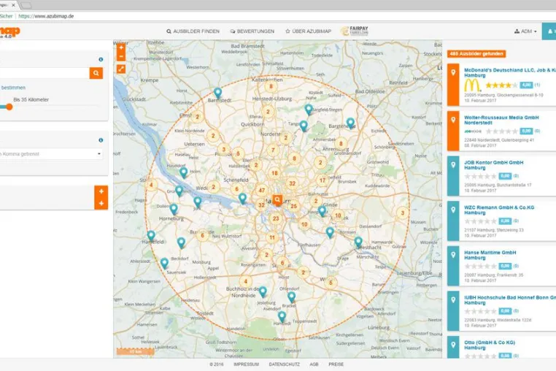
Task: Expand the lower orange plus button
Action: click(101, 204)
